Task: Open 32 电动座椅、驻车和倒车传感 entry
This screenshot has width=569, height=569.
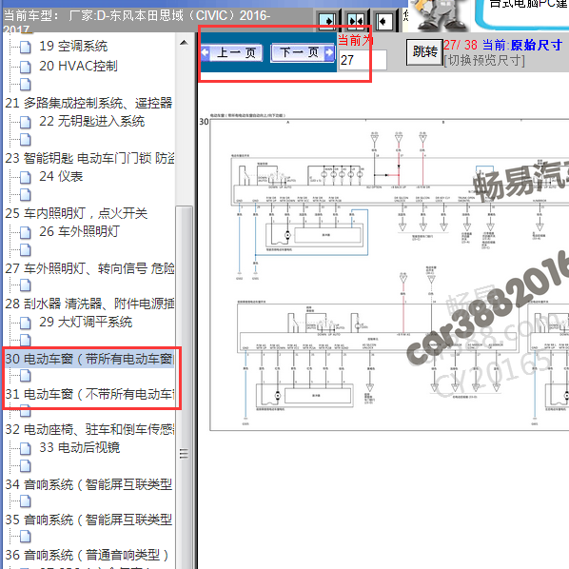Action: [89, 429]
